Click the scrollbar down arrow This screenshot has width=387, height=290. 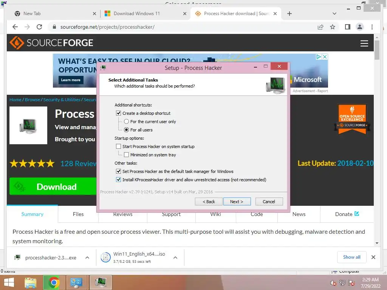point(377,243)
